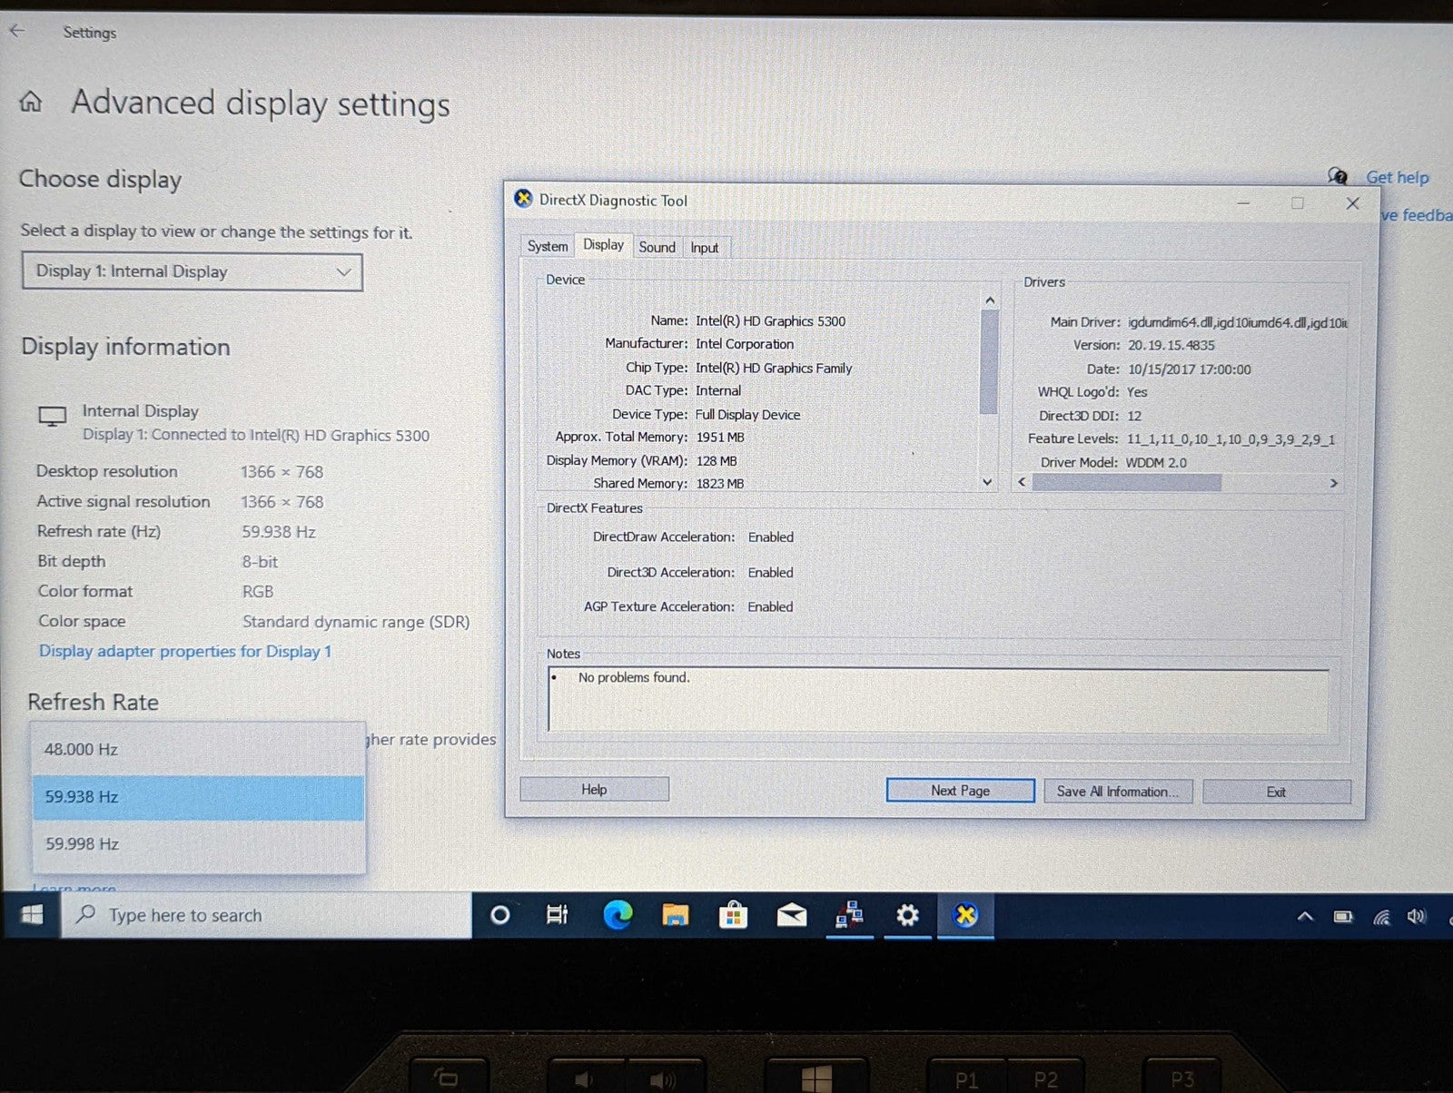
Task: Open File Explorer from taskbar
Action: point(675,915)
